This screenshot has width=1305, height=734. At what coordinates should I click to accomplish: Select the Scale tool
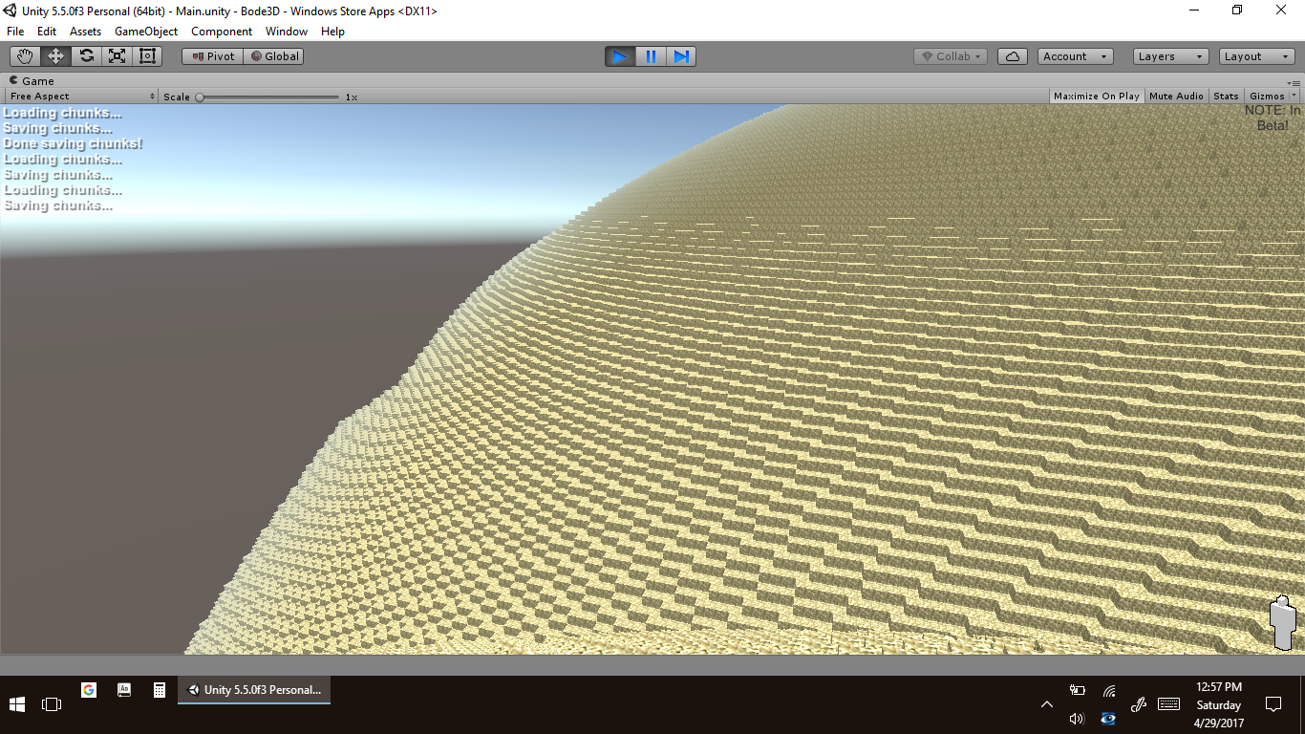click(117, 56)
